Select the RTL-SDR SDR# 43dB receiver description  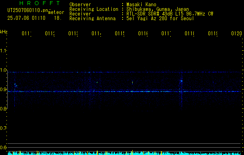[x=170, y=14]
